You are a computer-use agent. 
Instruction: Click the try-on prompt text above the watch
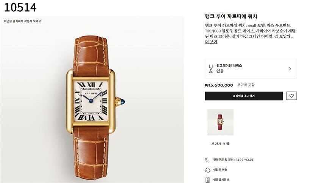22,21
